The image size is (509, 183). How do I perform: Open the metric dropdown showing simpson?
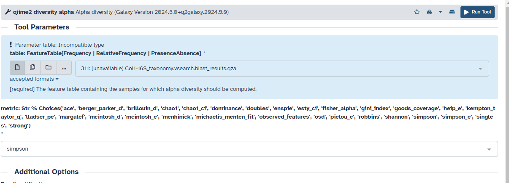point(249,149)
